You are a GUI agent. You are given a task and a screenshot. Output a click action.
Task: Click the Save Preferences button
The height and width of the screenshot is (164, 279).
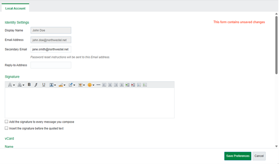tap(238, 156)
